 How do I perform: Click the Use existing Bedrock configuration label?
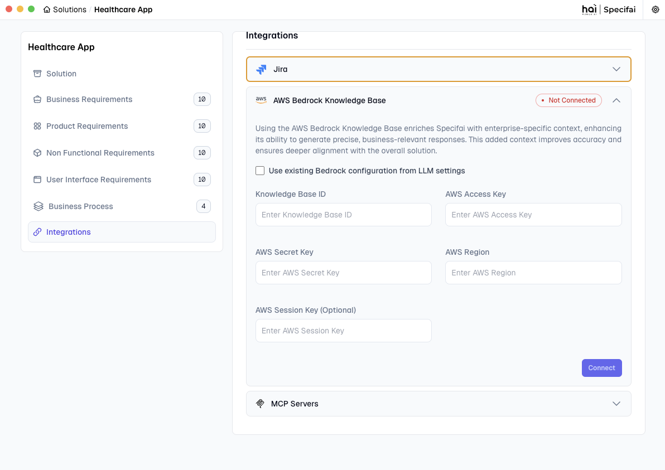[x=367, y=171]
